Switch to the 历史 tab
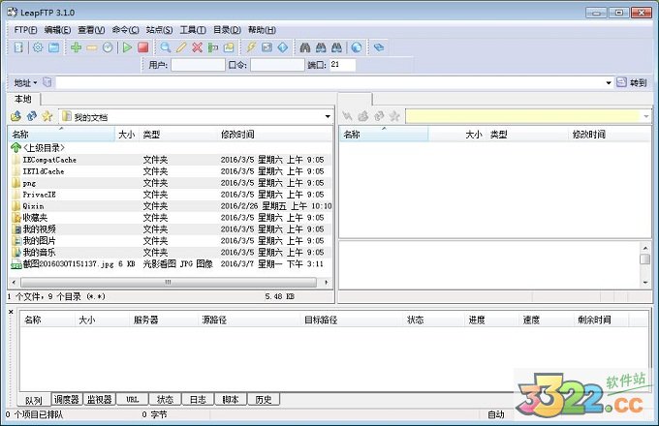This screenshot has width=659, height=426. coord(264,399)
